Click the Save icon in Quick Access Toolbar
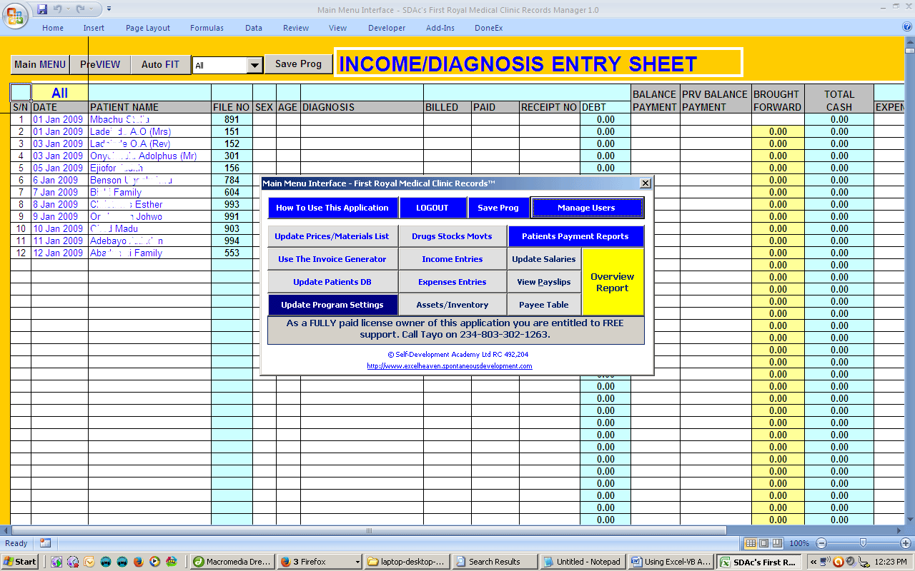 coord(42,9)
